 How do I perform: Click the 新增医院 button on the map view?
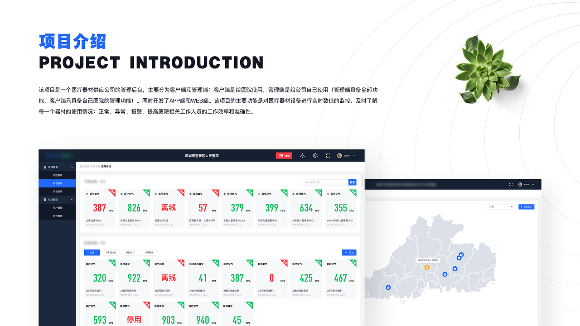[526, 206]
